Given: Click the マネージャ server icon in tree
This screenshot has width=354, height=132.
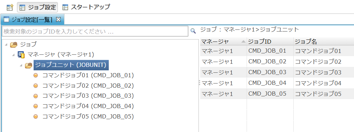Looking at the screenshot, I should [21, 55].
